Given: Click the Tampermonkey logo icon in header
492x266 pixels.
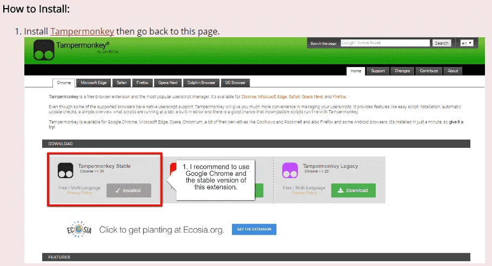Looking at the screenshot, I should [x=44, y=50].
